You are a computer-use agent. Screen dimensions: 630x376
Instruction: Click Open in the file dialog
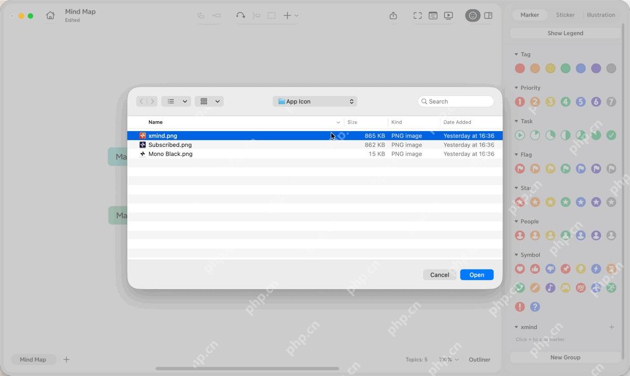(477, 275)
